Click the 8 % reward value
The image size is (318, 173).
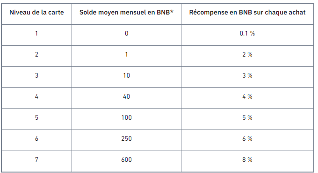tap(247, 160)
